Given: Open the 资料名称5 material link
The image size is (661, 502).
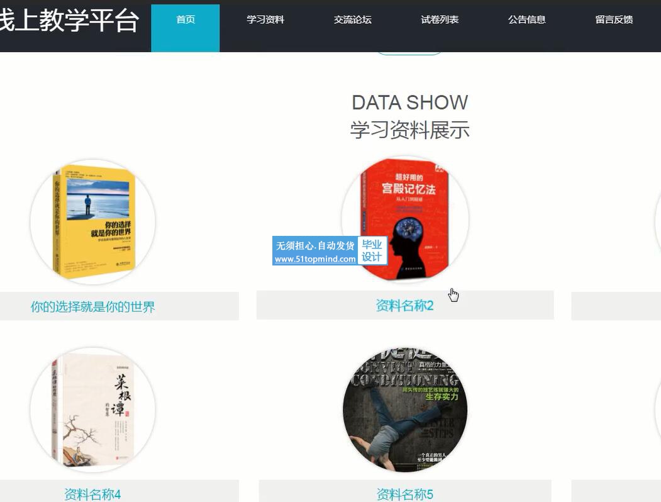Looking at the screenshot, I should click(x=404, y=494).
